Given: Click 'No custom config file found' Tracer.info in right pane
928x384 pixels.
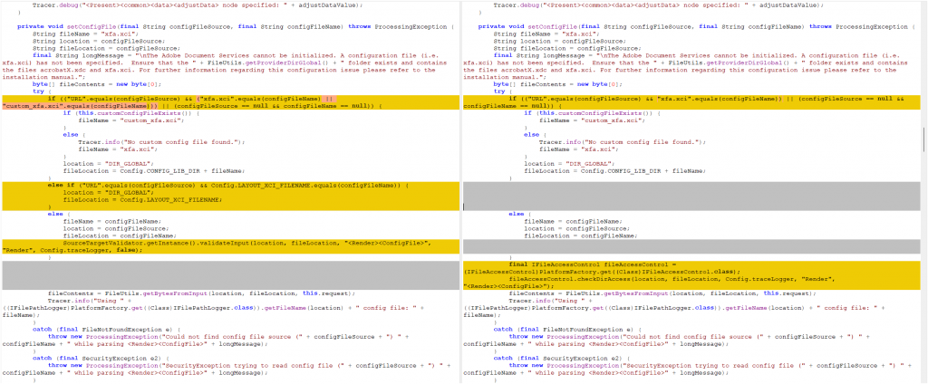Looking at the screenshot, I should coord(622,142).
